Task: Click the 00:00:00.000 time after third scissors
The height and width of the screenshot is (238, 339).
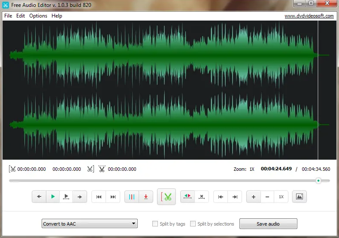Action: click(122, 169)
